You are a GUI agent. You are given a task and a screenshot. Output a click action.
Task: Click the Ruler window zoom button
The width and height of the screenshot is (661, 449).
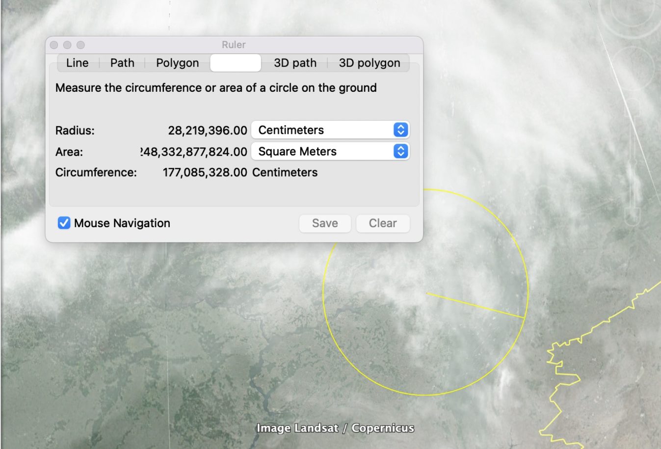[80, 45]
